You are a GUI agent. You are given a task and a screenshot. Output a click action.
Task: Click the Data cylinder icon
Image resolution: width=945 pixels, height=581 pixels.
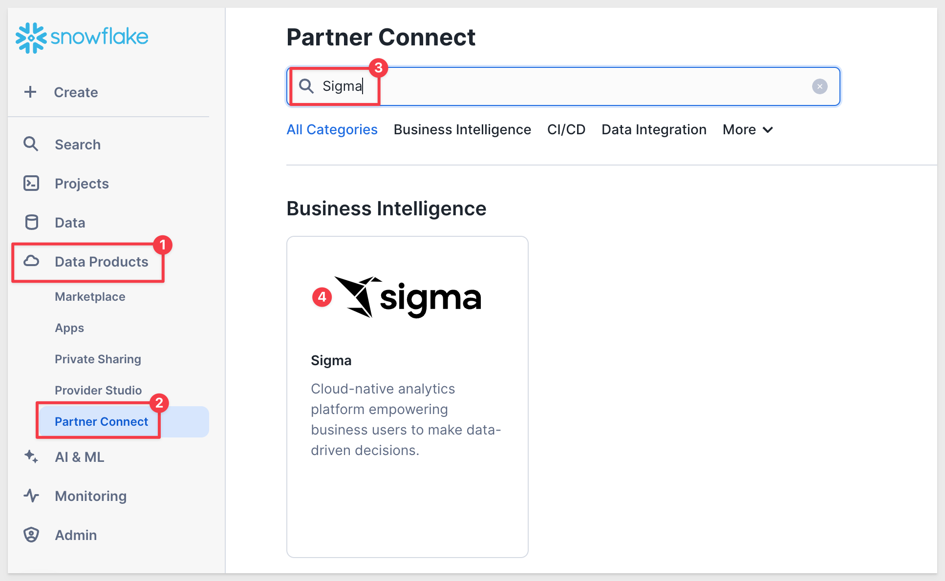(31, 222)
